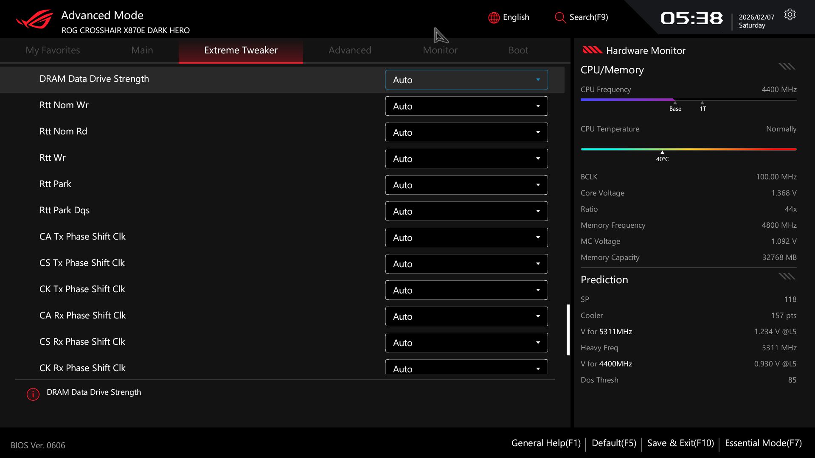This screenshot has height=458, width=815.
Task: Click Prediction section stripes icon
Action: click(x=787, y=276)
